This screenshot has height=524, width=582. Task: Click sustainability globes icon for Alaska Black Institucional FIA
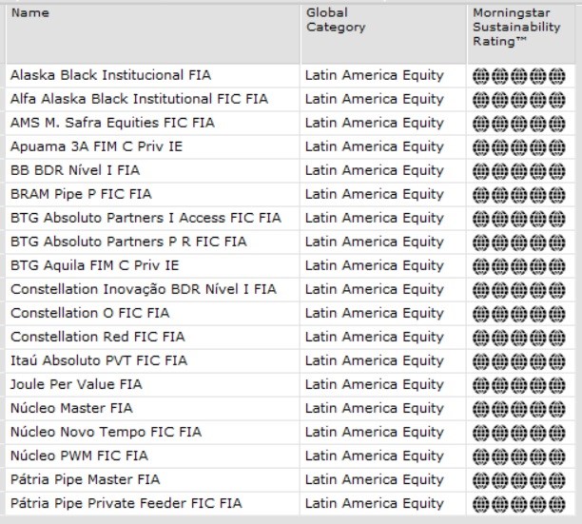click(514, 75)
